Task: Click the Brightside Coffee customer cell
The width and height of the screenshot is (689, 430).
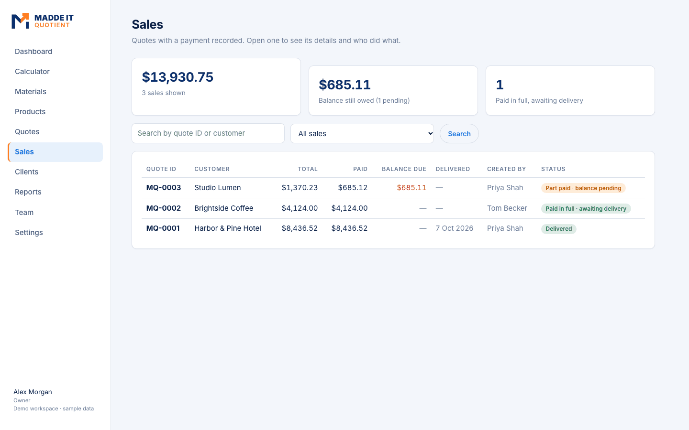Action: click(x=224, y=208)
